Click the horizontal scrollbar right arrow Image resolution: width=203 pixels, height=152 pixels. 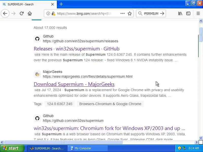pos(196,142)
